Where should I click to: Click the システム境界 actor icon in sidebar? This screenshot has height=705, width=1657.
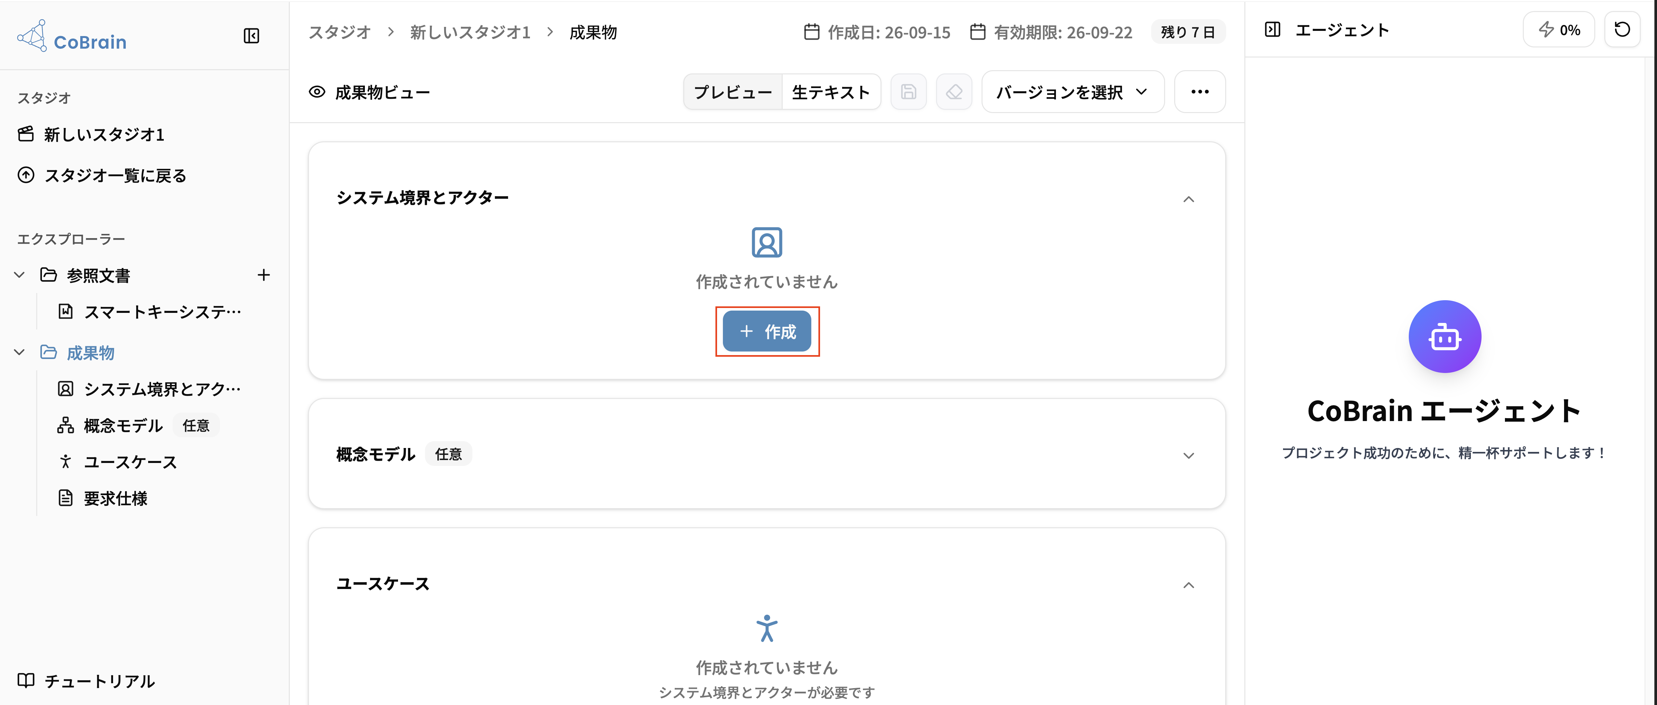[66, 389]
